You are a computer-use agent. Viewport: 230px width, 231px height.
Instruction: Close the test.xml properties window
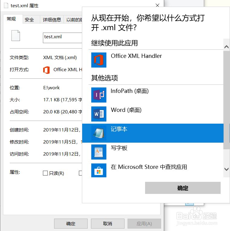click(157, 5)
